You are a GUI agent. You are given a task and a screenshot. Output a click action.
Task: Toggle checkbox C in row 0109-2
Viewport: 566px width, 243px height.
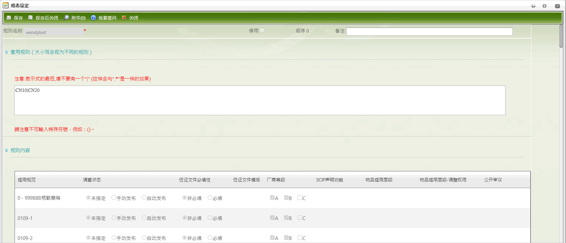pyautogui.click(x=300, y=238)
